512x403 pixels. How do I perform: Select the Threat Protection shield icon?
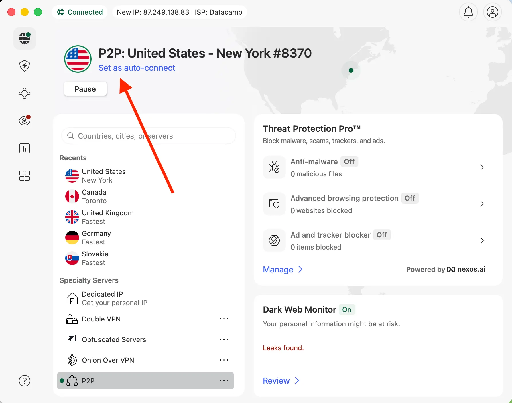25,66
